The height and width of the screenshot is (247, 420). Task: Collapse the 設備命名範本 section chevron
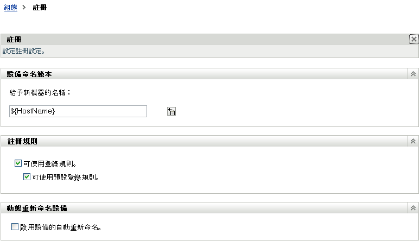tap(413, 74)
